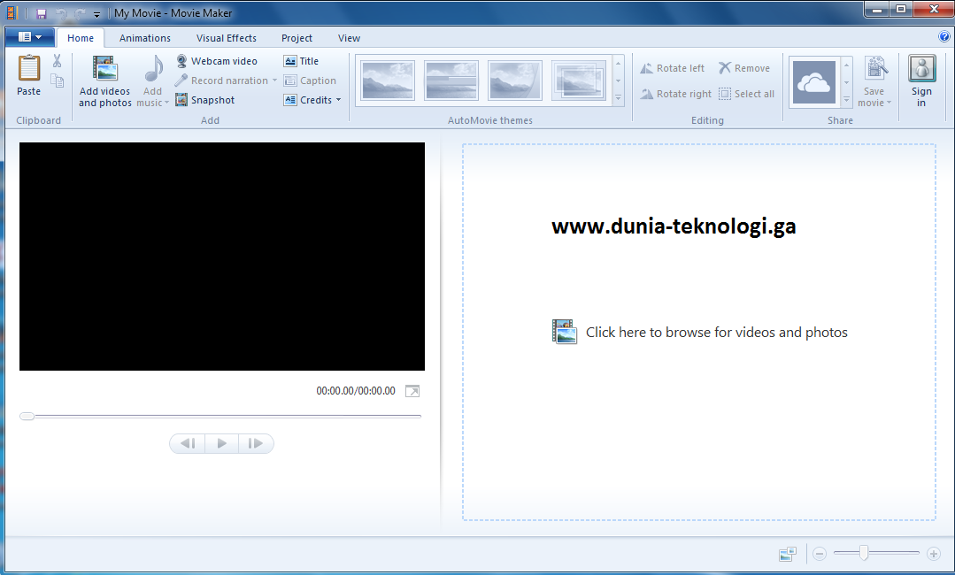
Task: Click Rotate right
Action: [675, 94]
